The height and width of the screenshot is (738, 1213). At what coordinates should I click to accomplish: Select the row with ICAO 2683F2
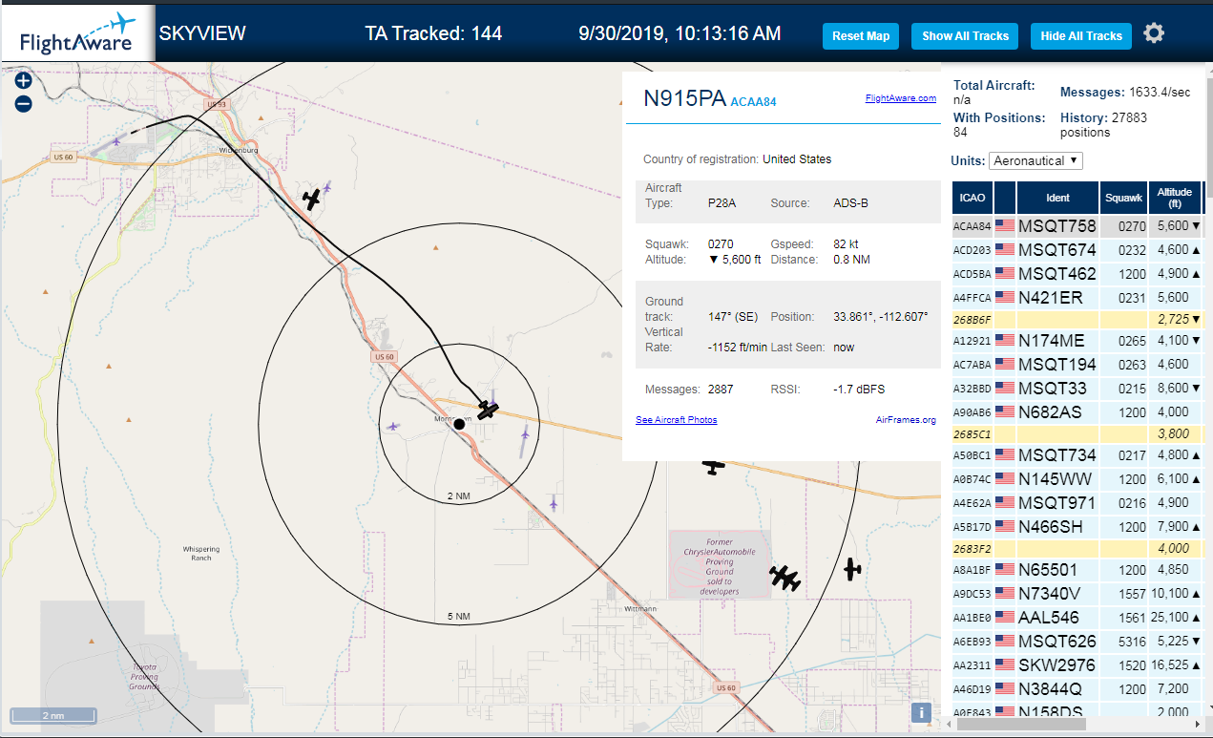point(1077,548)
